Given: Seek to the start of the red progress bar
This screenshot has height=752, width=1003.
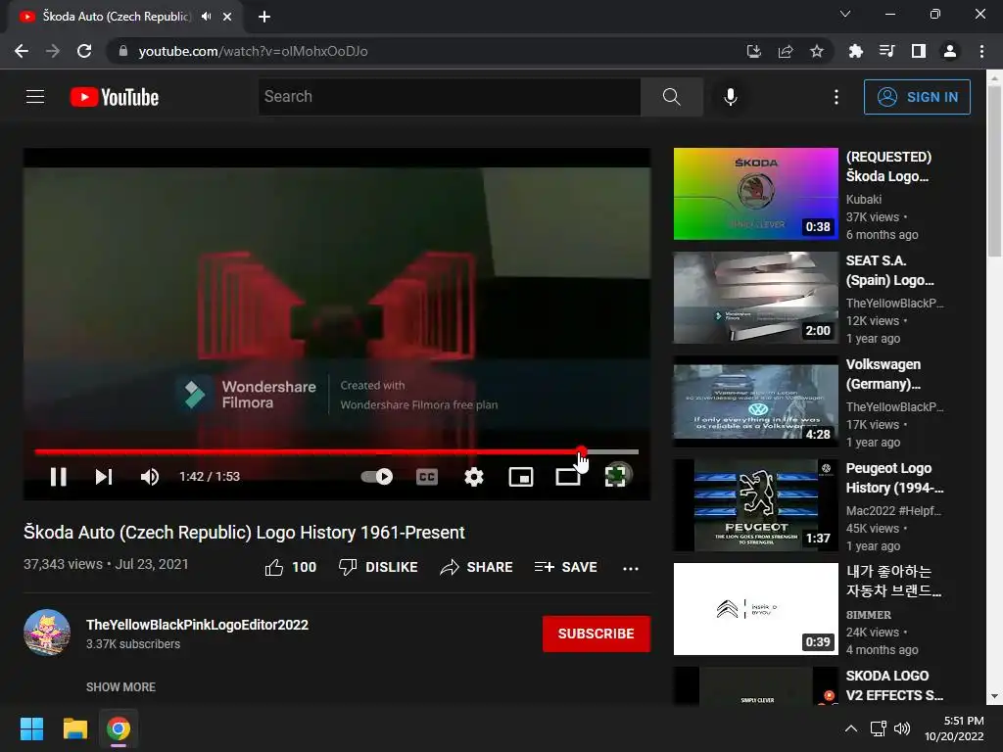Looking at the screenshot, I should coord(37,451).
